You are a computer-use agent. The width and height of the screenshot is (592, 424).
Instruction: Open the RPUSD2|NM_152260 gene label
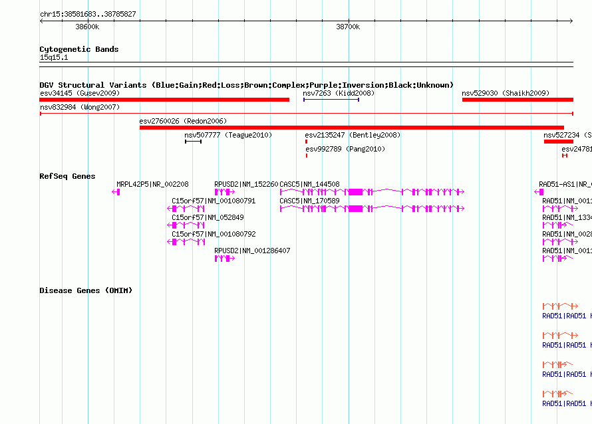(246, 185)
